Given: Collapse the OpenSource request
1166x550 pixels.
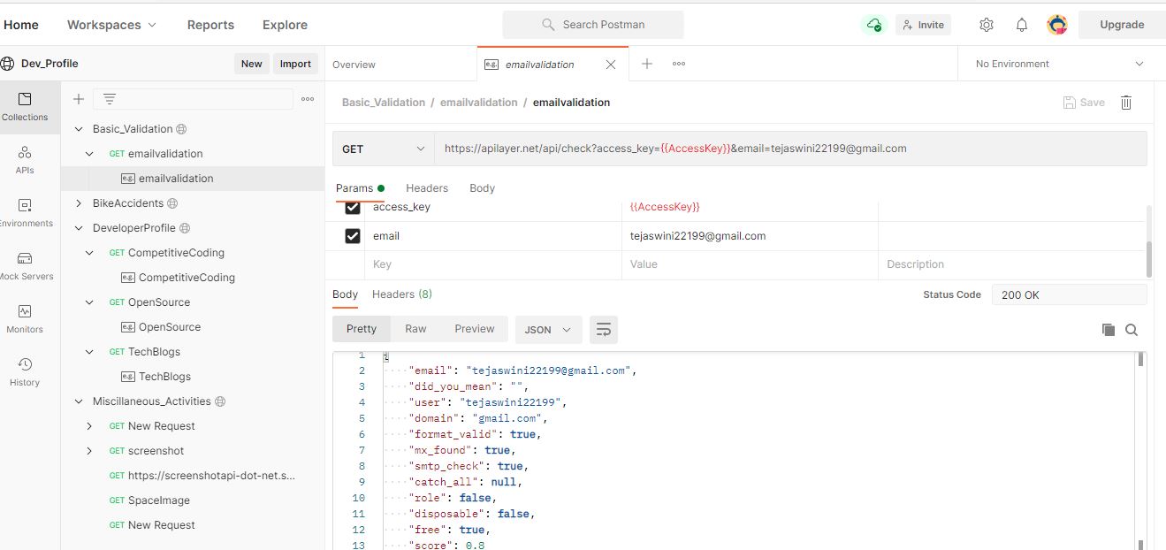Looking at the screenshot, I should click(89, 302).
